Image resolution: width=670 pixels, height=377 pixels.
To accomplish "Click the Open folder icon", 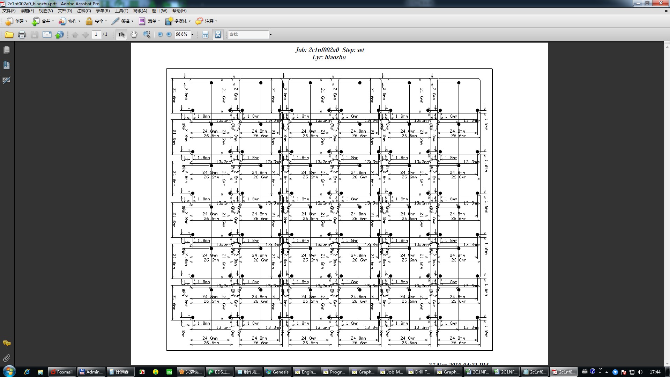I will (x=9, y=35).
